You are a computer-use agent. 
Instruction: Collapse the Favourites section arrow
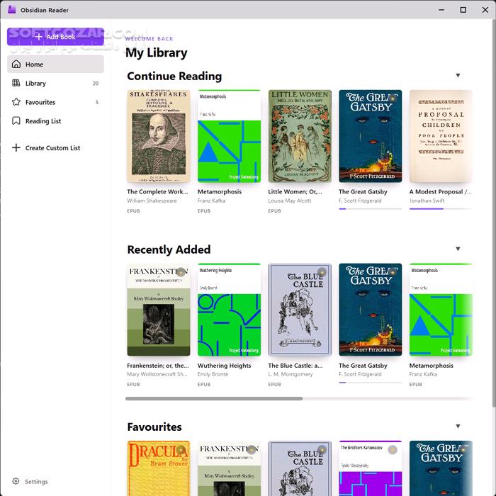pos(458,426)
